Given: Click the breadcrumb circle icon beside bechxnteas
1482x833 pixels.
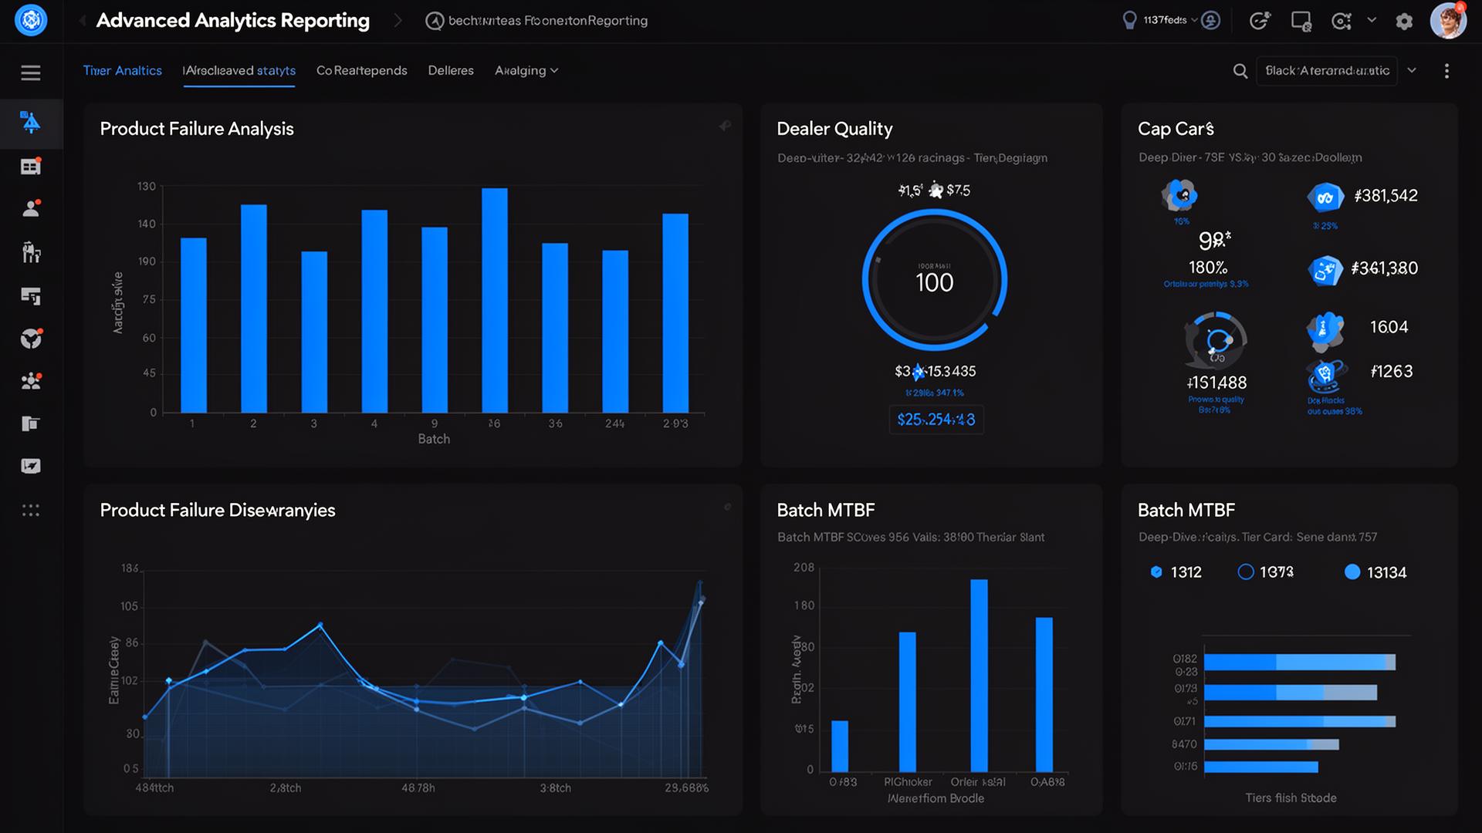Looking at the screenshot, I should [x=435, y=22].
